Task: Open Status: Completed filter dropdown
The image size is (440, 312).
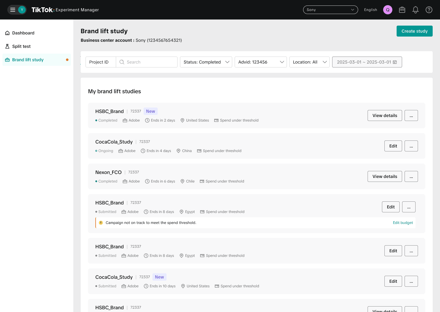Action: point(206,62)
